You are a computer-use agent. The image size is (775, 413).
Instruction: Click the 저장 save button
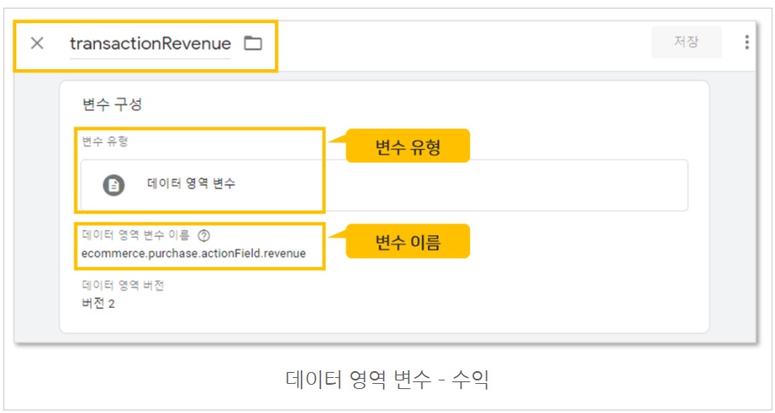pyautogui.click(x=686, y=42)
